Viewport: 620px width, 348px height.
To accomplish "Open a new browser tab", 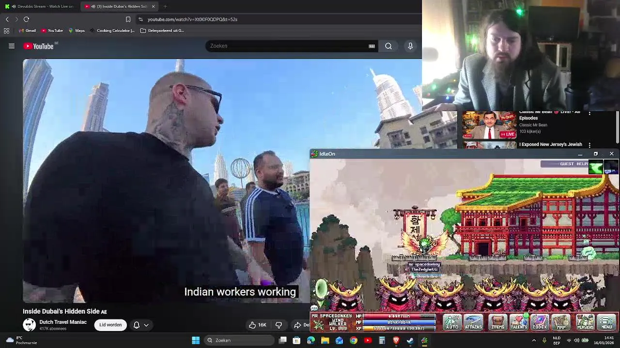I will pos(165,6).
